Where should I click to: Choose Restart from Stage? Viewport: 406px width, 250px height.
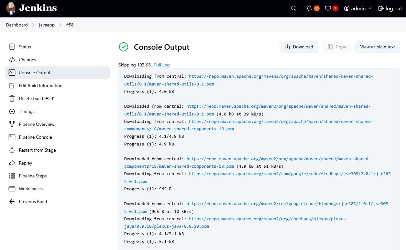click(x=57, y=150)
